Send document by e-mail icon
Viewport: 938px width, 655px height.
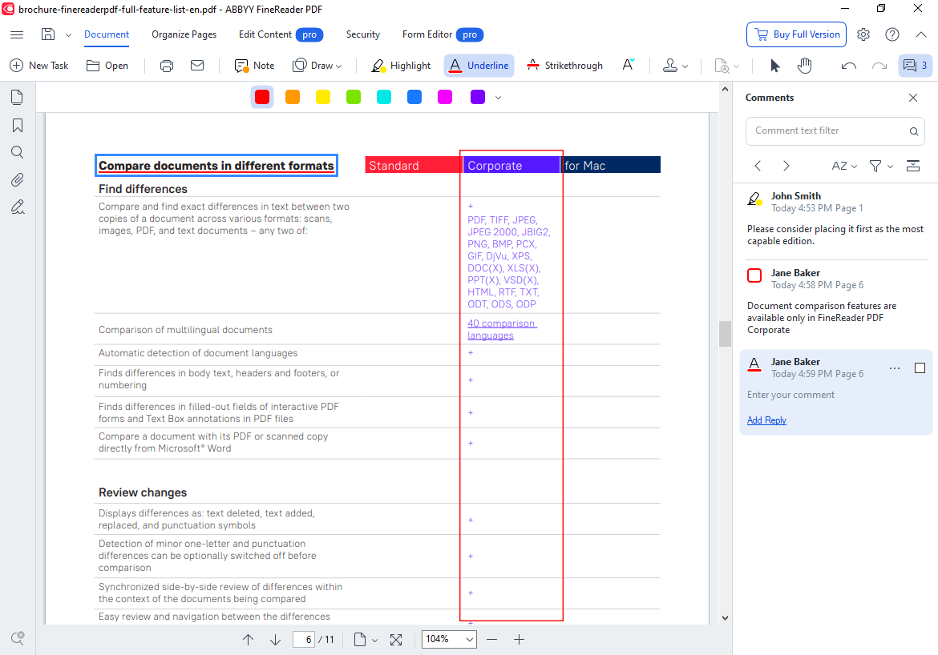pyautogui.click(x=197, y=66)
